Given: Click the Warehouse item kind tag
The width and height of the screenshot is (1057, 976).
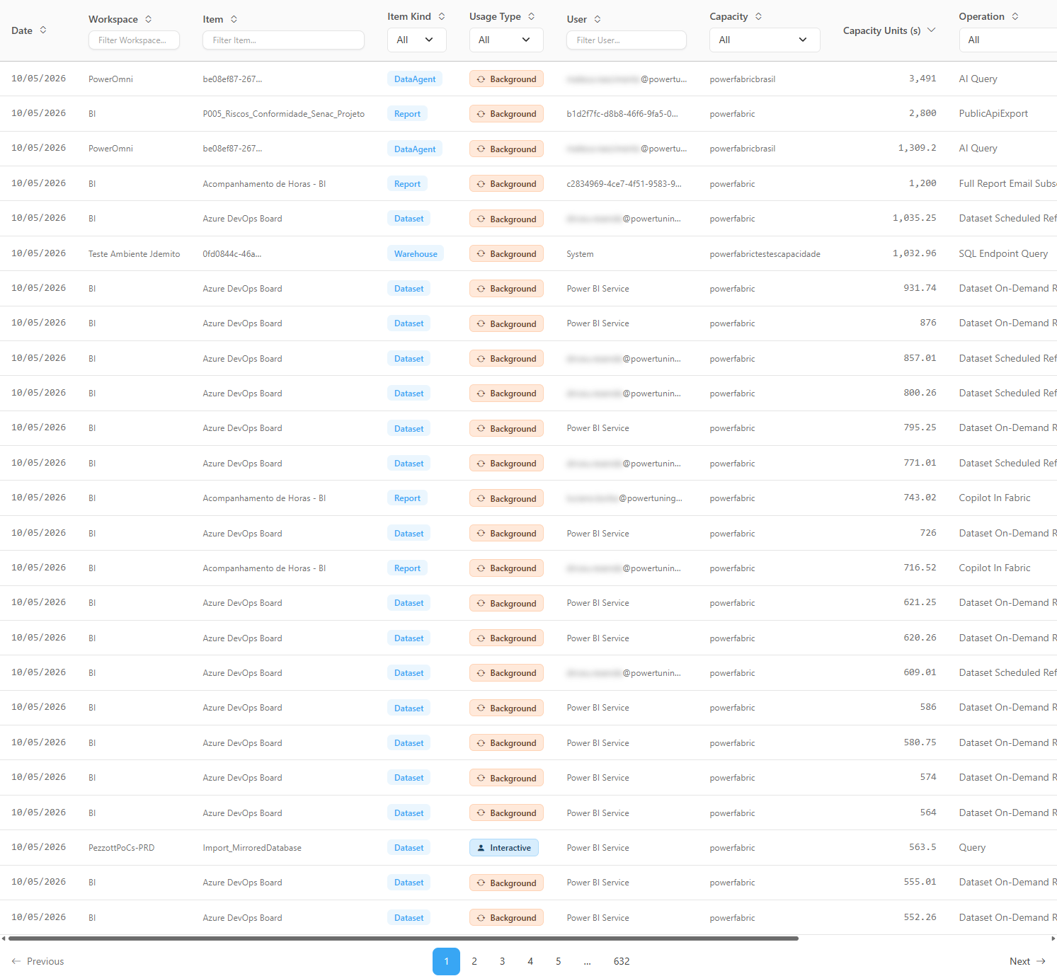Looking at the screenshot, I should point(416,254).
